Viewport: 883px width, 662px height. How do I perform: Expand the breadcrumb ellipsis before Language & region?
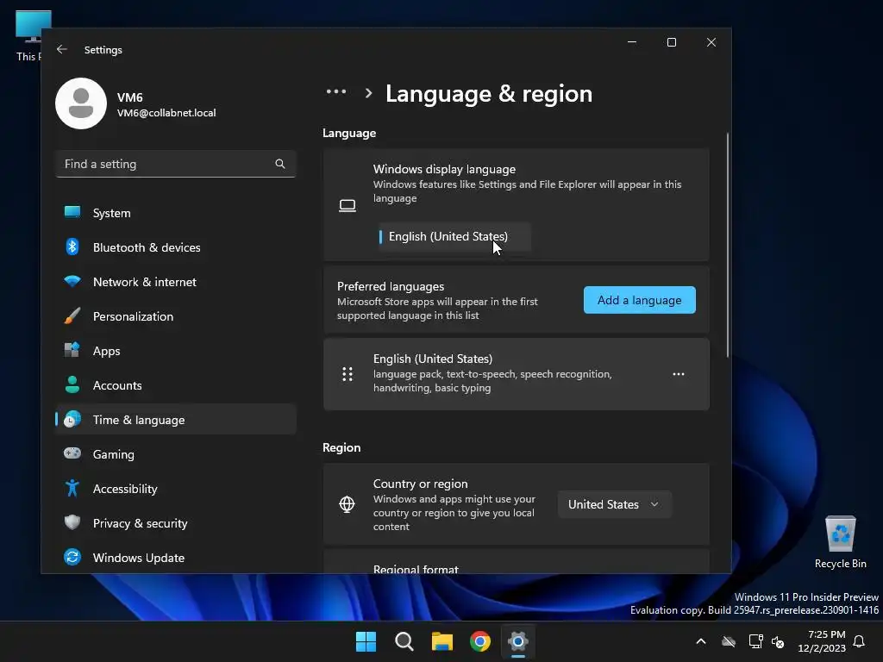[336, 91]
